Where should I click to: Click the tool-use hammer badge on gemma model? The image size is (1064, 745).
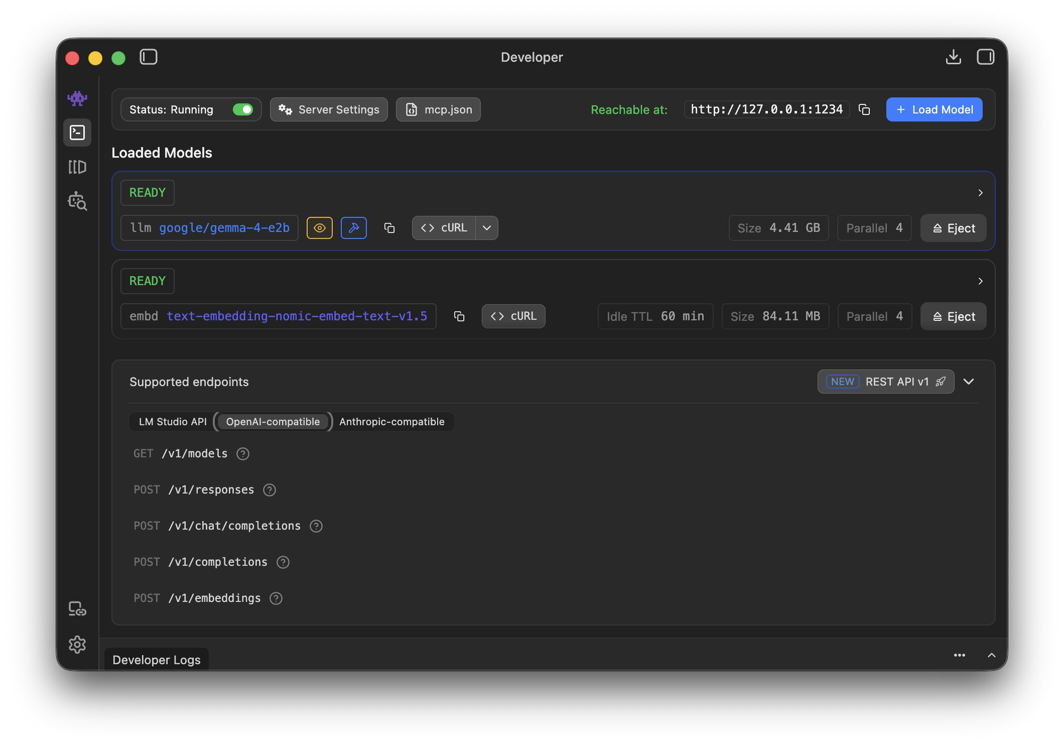(354, 228)
